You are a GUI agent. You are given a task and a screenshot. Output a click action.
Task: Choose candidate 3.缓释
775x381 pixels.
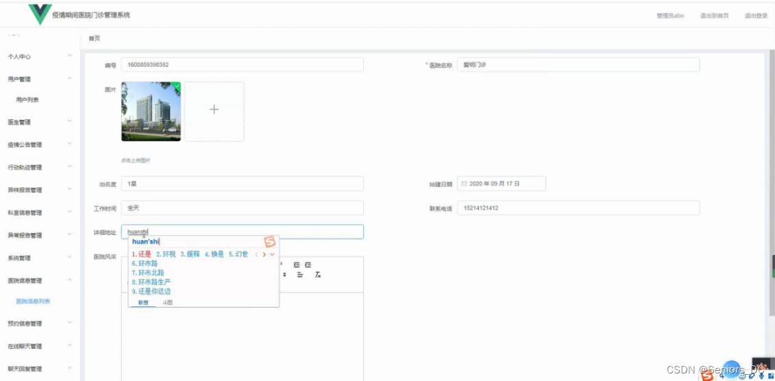pyautogui.click(x=190, y=254)
